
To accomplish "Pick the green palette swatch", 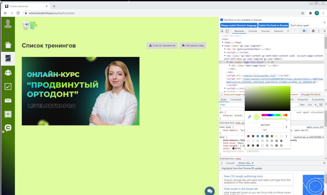I will tap(267, 136).
